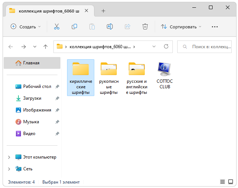Click the Paste clipboard icon
The height and width of the screenshot is (188, 238).
[92, 27]
